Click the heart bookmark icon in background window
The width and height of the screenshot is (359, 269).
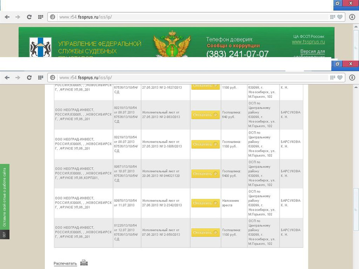coord(340,17)
